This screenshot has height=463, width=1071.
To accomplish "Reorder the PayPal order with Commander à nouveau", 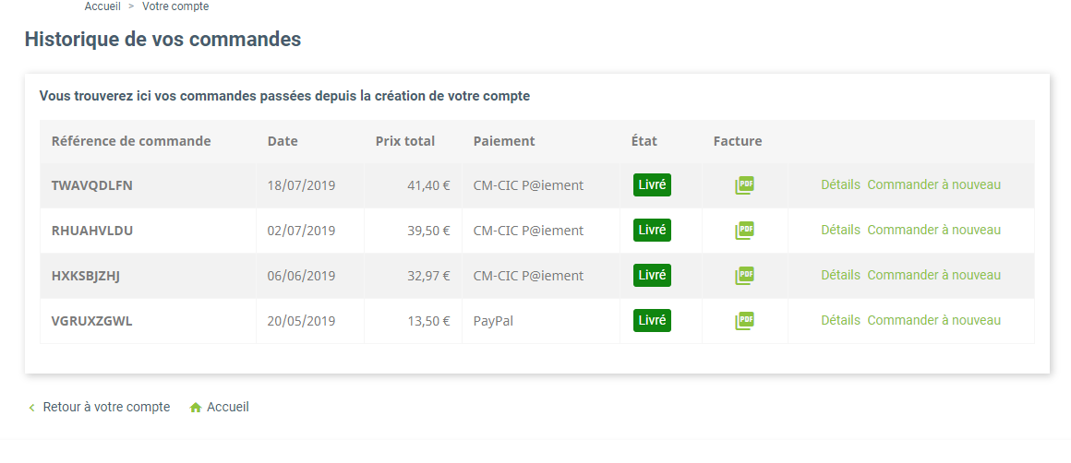I will tap(933, 320).
